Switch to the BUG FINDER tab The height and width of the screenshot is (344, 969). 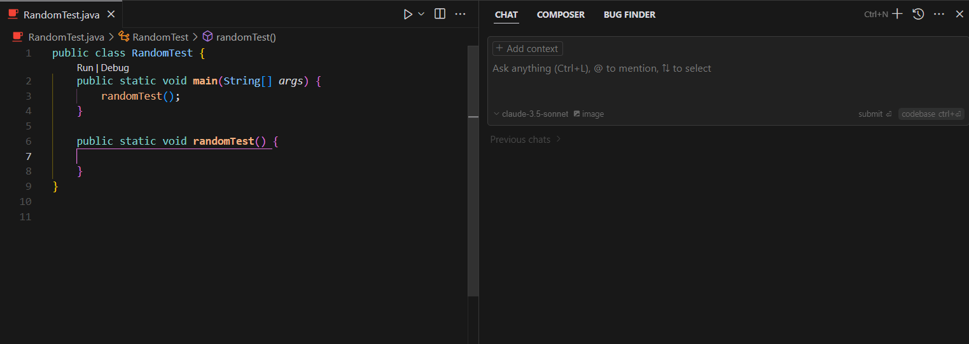(x=629, y=15)
